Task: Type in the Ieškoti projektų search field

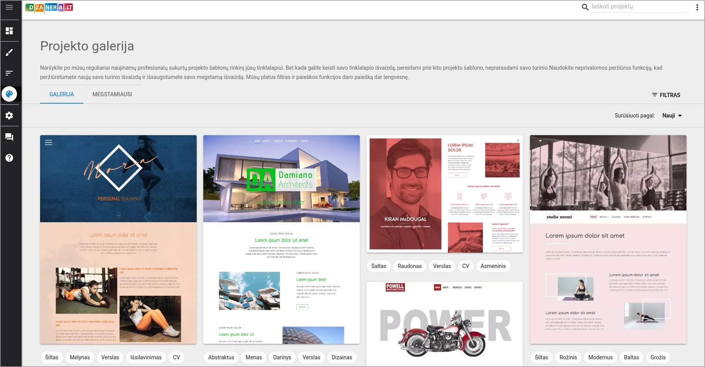Action: click(x=638, y=7)
